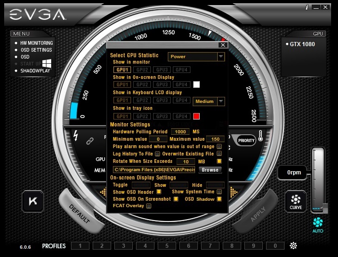Enable alarm sound when value out of range

pos(219,147)
